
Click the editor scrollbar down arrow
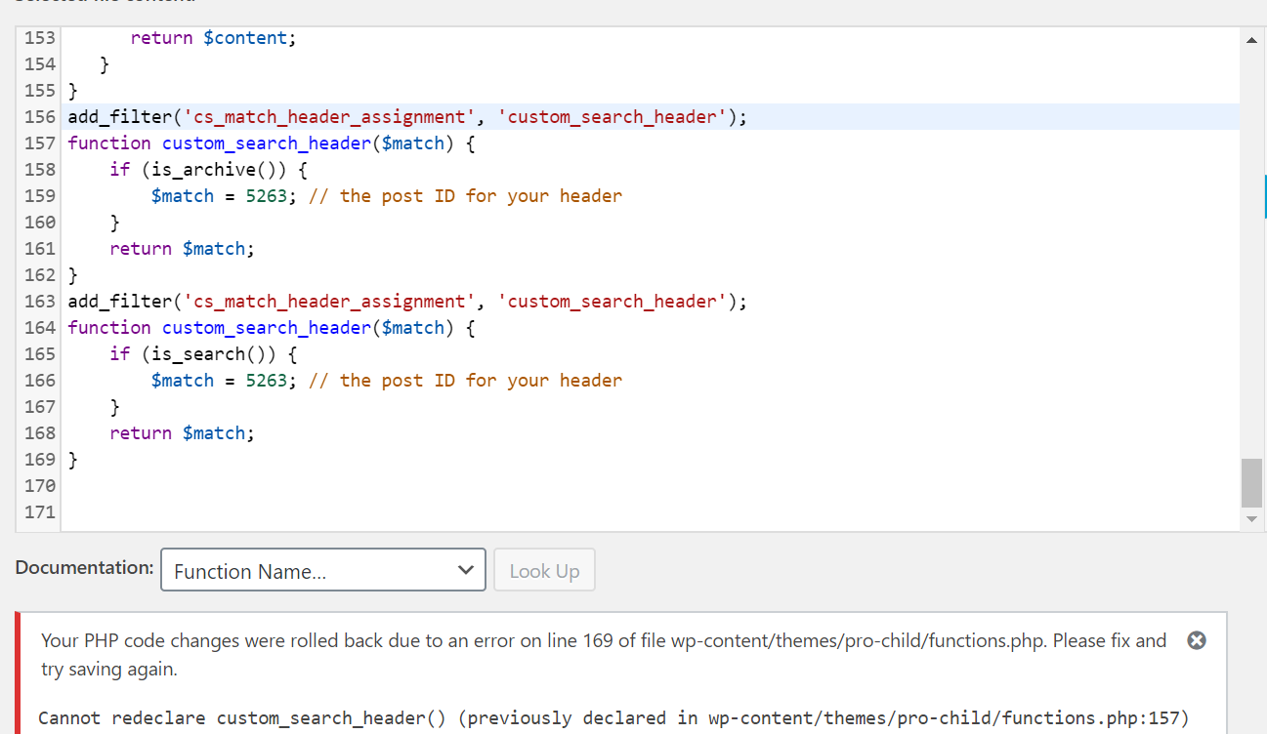(x=1251, y=519)
